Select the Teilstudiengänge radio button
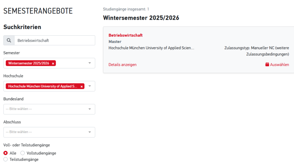The width and height of the screenshot is (294, 165). click(x=6, y=159)
